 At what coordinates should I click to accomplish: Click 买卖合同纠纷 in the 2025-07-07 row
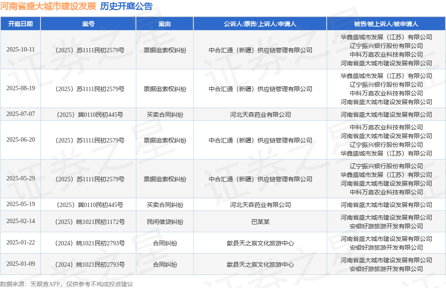click(165, 115)
